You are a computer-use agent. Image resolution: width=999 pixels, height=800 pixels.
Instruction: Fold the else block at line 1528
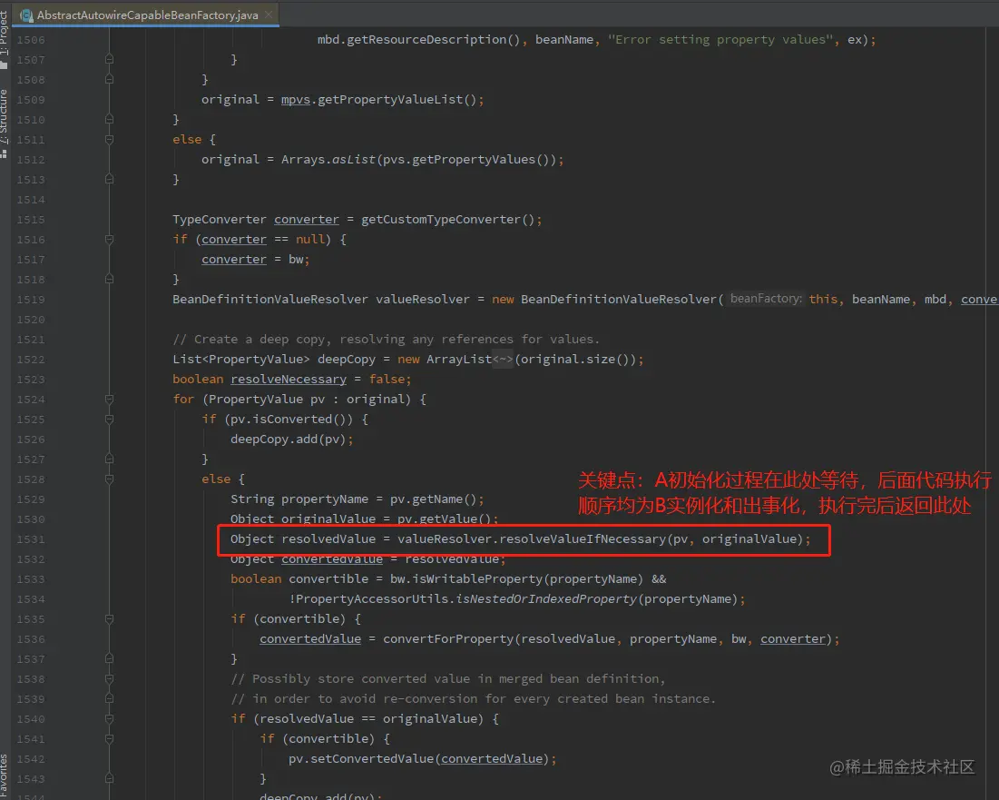(109, 479)
